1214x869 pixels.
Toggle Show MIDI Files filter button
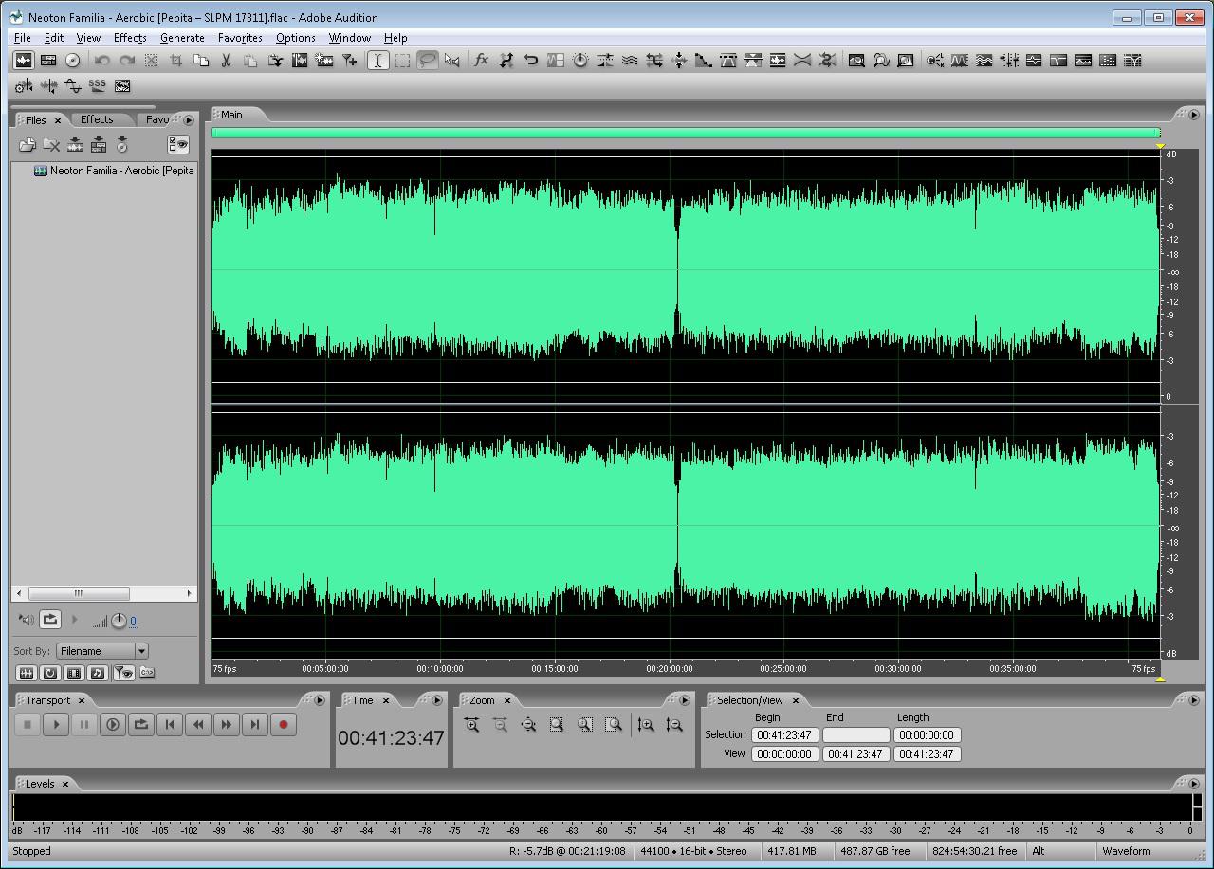[x=98, y=673]
